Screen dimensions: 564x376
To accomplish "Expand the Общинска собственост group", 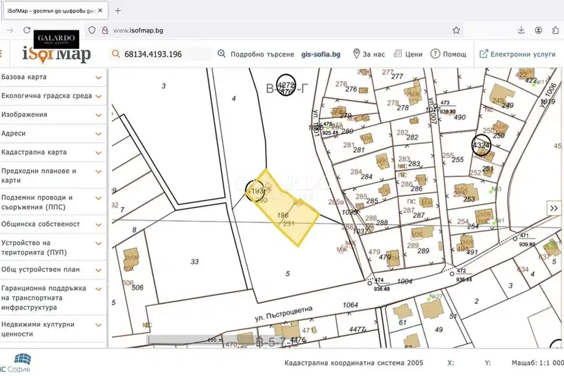I will pyautogui.click(x=52, y=224).
